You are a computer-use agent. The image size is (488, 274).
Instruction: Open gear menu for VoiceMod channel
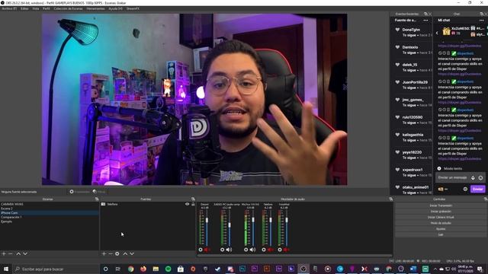click(x=280, y=250)
